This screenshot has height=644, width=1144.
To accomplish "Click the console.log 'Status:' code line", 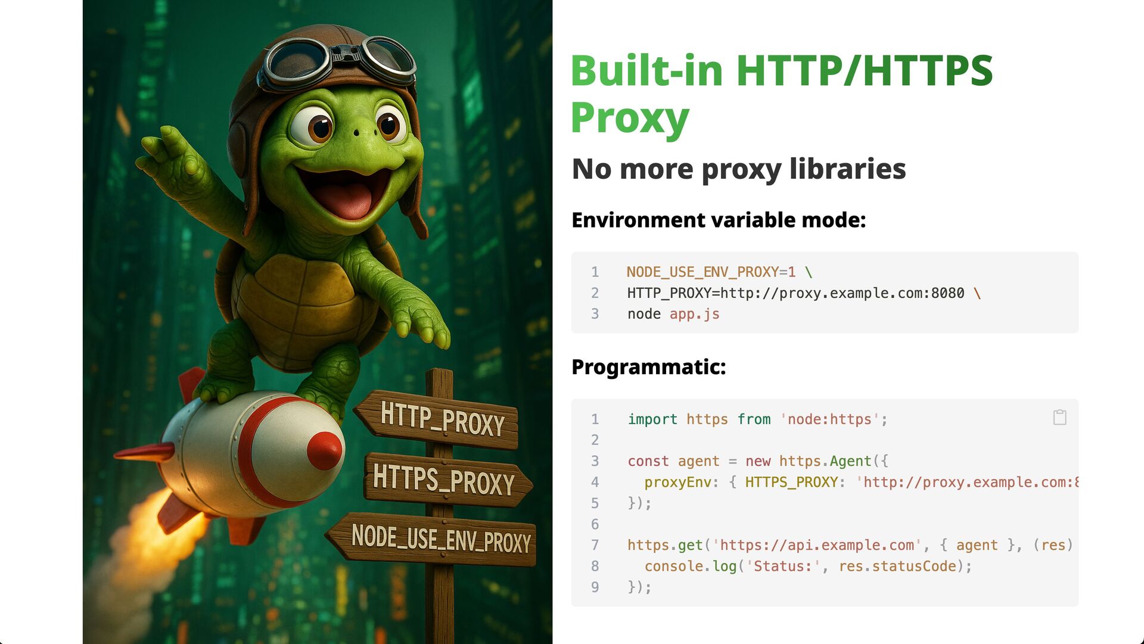I will click(807, 566).
